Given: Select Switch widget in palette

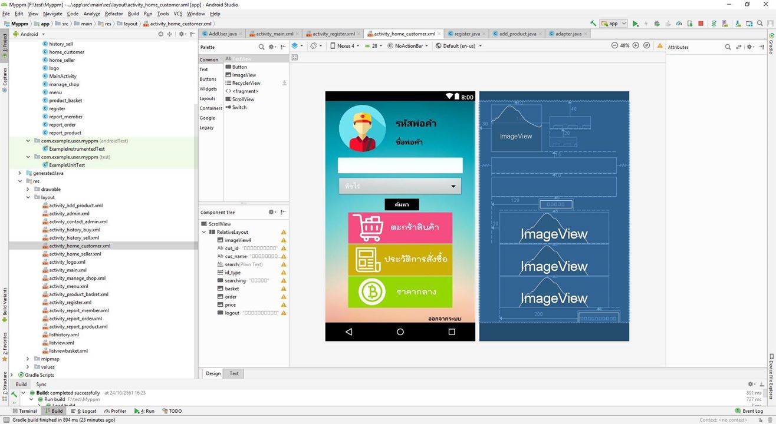Looking at the screenshot, I should [x=236, y=107].
